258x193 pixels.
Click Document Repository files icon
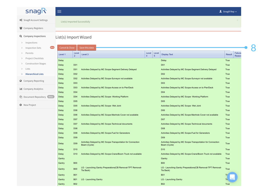point(21,97)
